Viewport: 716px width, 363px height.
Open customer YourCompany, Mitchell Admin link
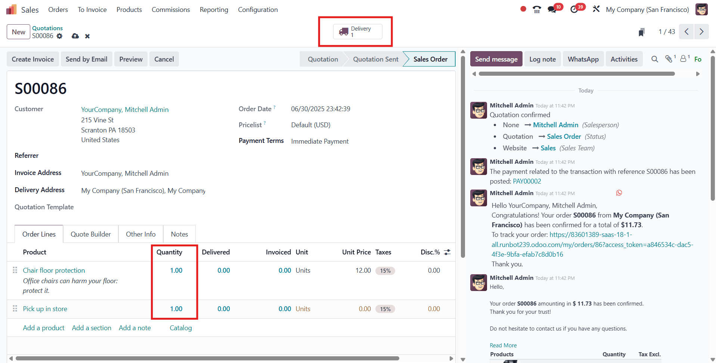(125, 110)
